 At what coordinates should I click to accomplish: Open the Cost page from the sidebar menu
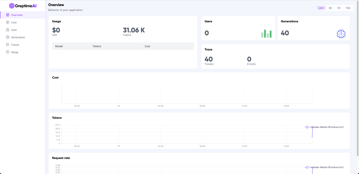[x=14, y=22]
